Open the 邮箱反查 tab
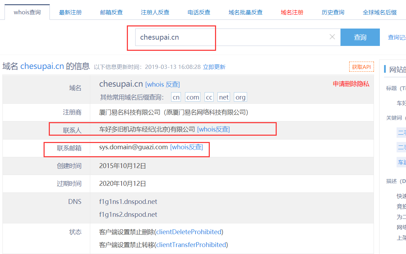The image size is (406, 254). 111,12
